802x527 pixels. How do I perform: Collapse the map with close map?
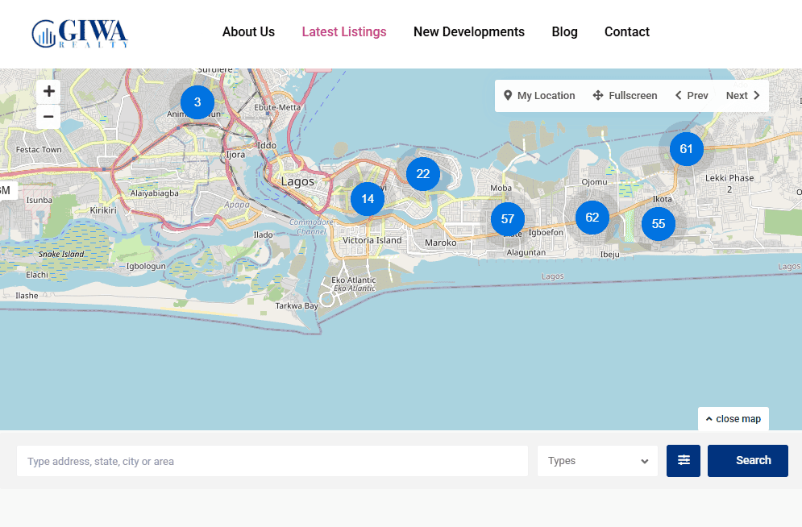click(733, 419)
